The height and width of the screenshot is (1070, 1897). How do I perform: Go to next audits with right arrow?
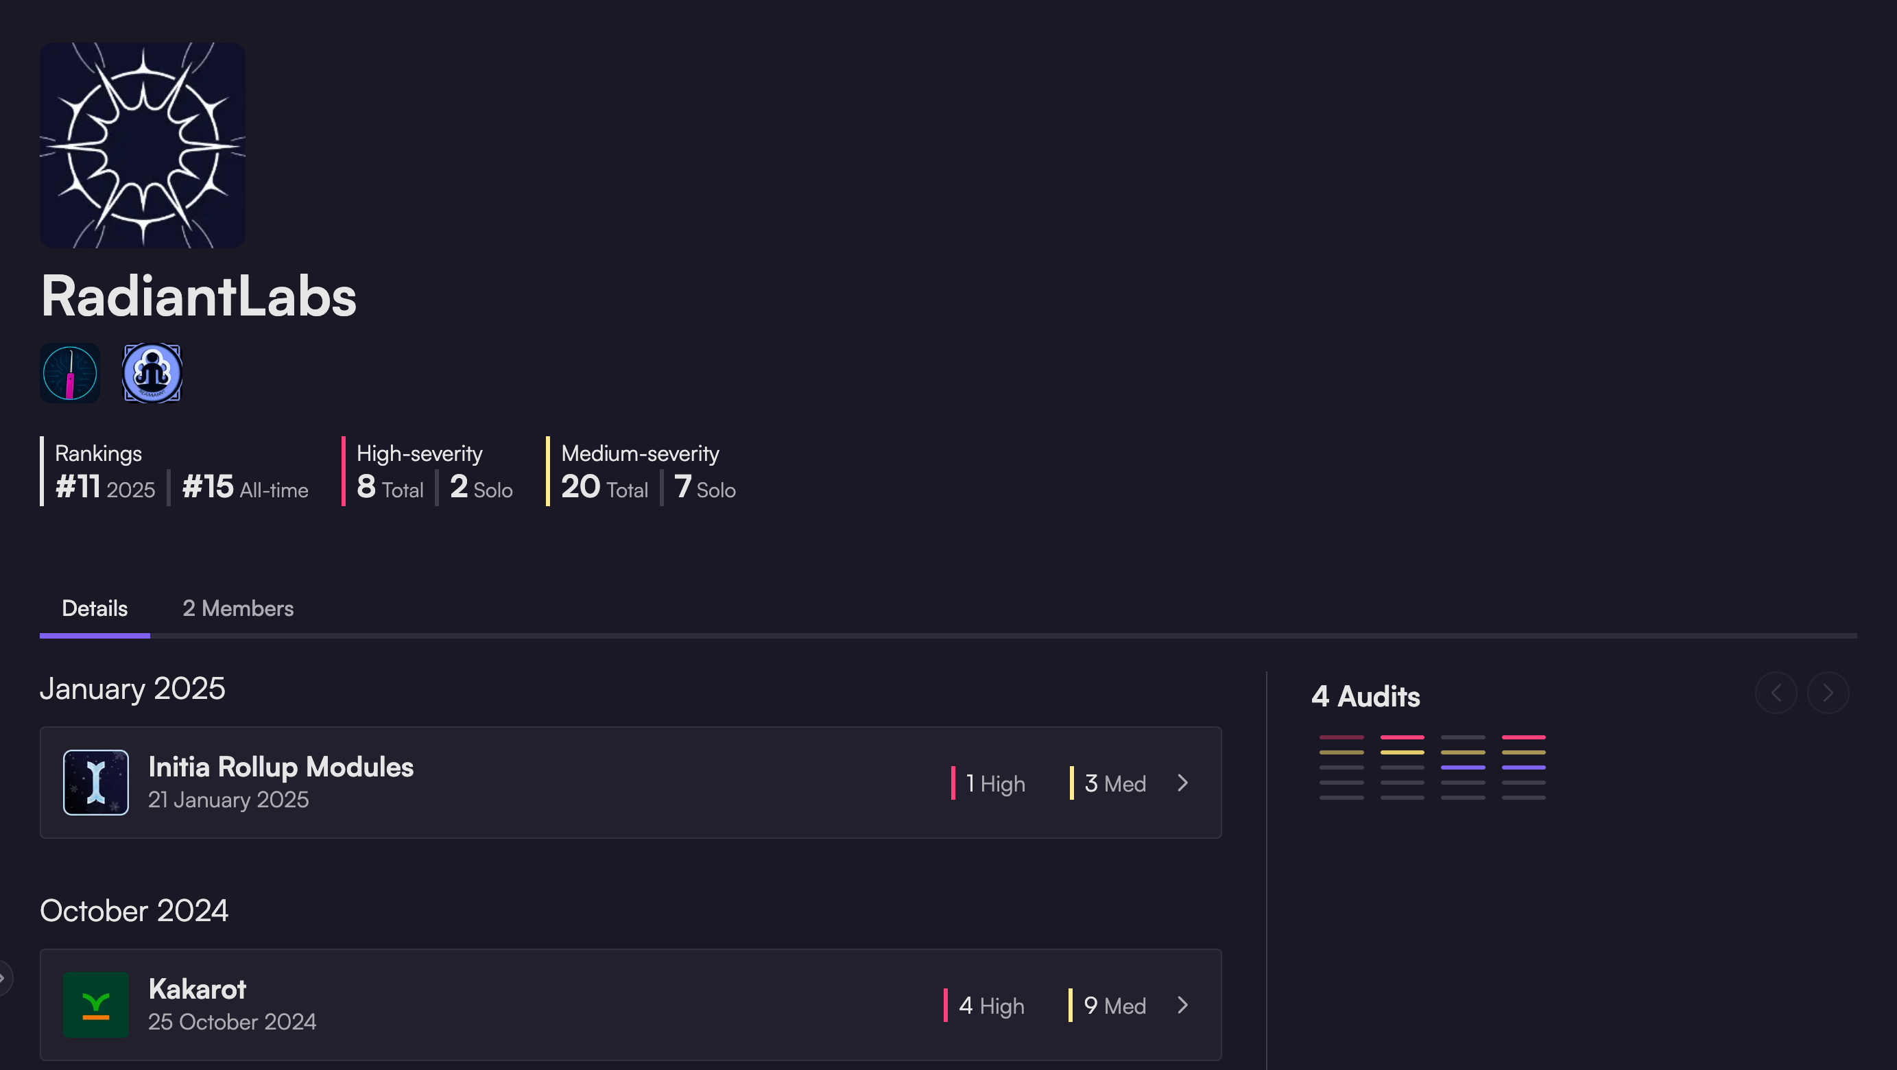pyautogui.click(x=1827, y=693)
